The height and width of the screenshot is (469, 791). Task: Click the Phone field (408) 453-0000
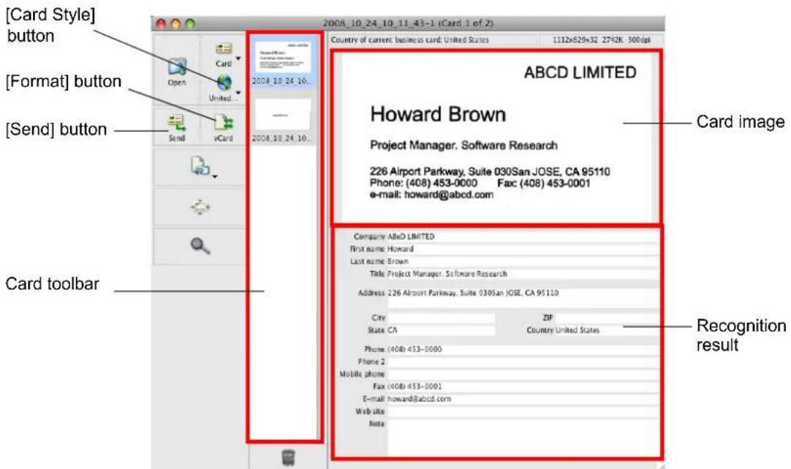(523, 349)
